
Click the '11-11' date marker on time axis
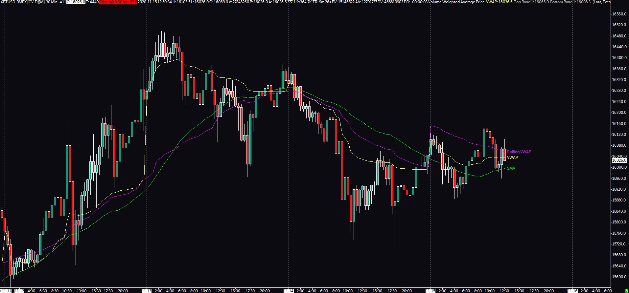[x=6, y=291]
